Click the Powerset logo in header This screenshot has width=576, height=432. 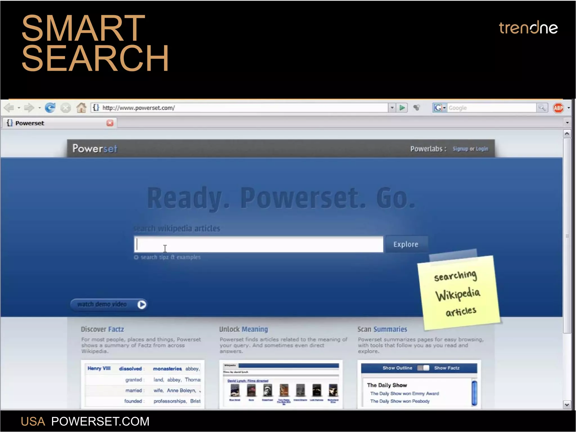coord(95,149)
